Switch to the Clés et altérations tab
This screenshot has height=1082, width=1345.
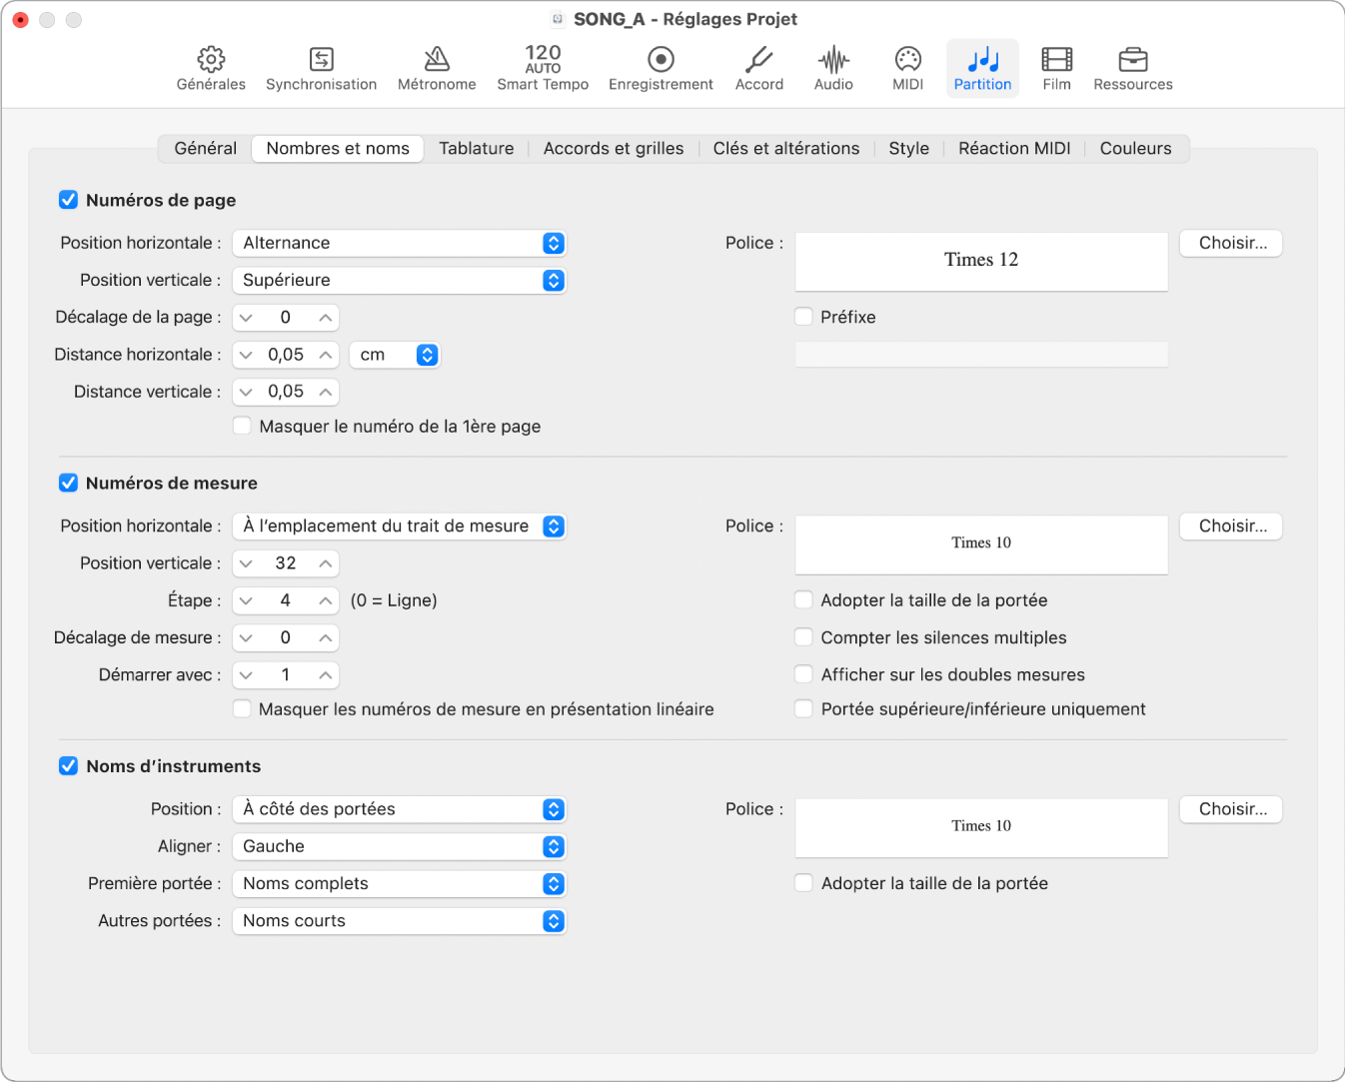(x=785, y=149)
